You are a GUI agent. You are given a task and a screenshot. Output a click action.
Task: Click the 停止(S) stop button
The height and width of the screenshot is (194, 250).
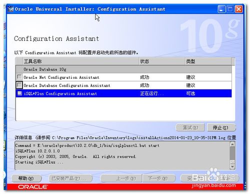pos(221,128)
